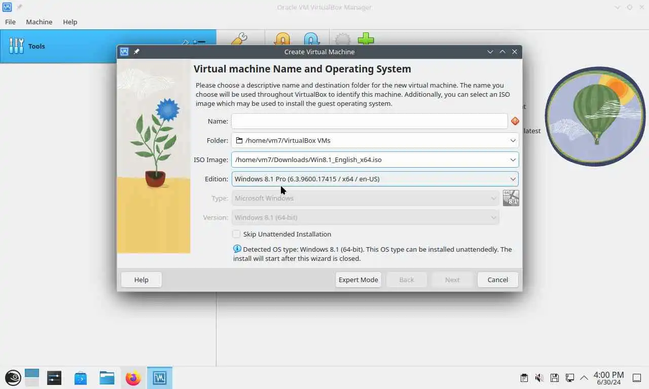Open clipboard tray icon
649x389 pixels.
pos(524,378)
